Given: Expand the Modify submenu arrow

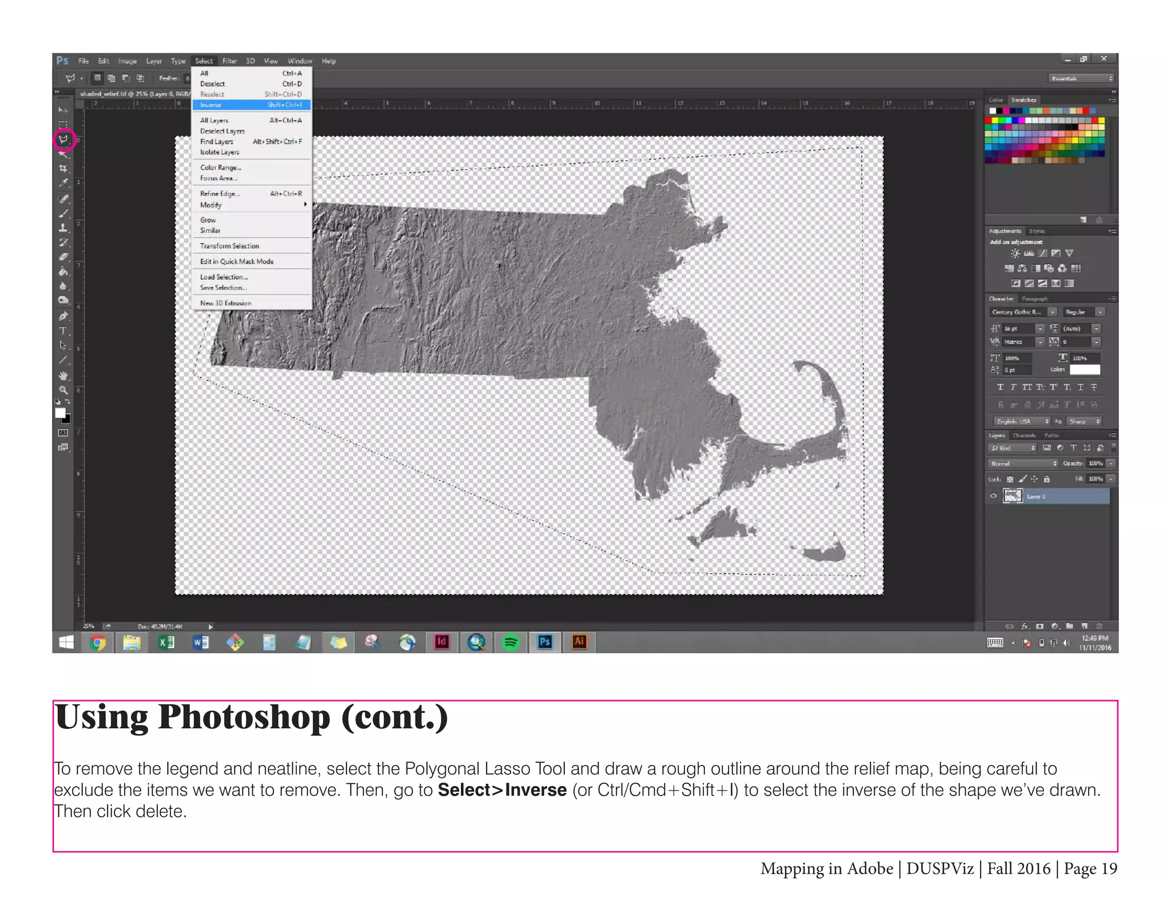Looking at the screenshot, I should 305,204.
